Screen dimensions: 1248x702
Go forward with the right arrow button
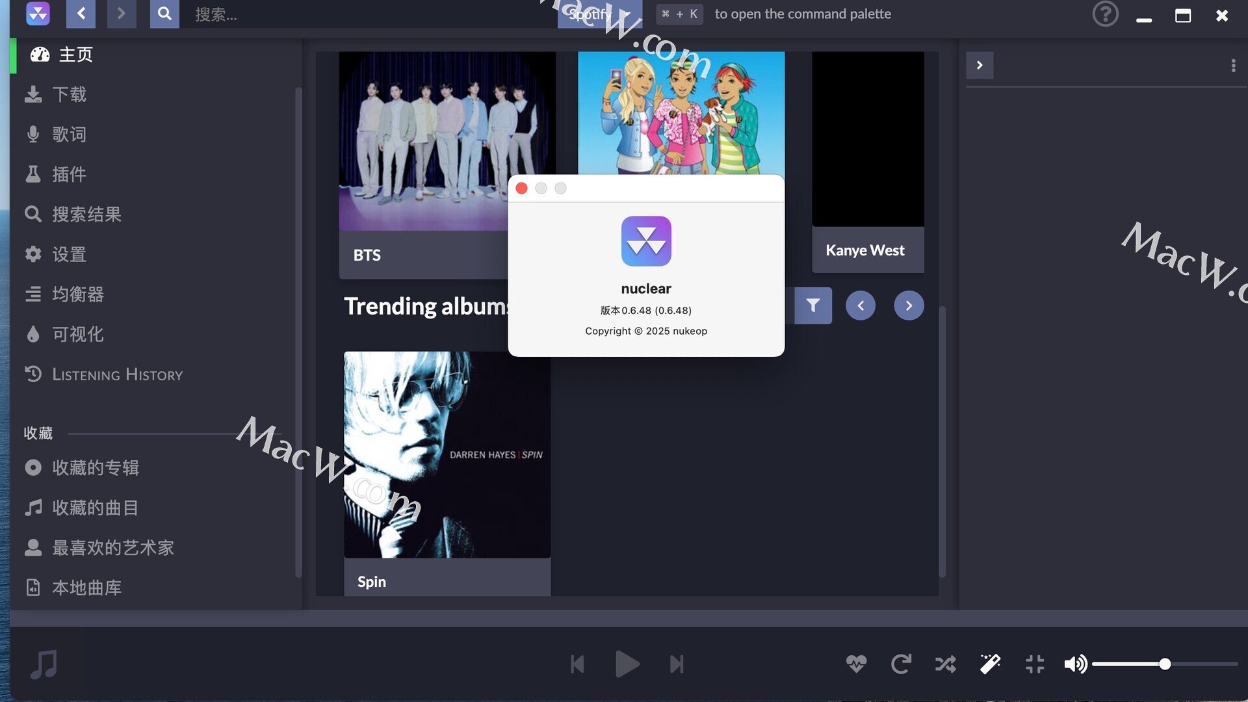pos(122,14)
